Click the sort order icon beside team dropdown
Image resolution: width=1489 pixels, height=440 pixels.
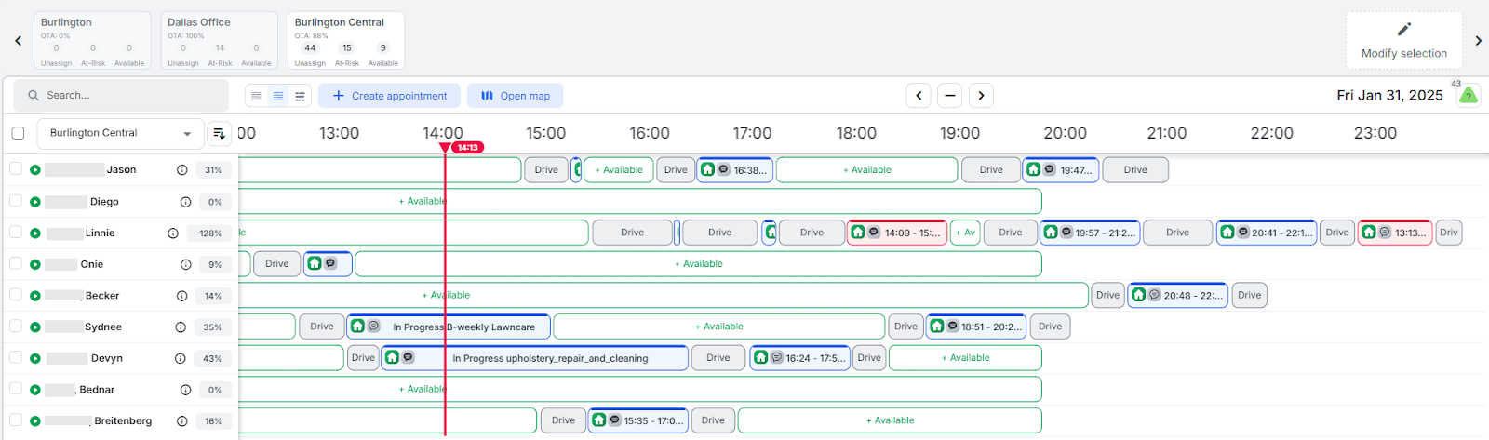(x=219, y=134)
